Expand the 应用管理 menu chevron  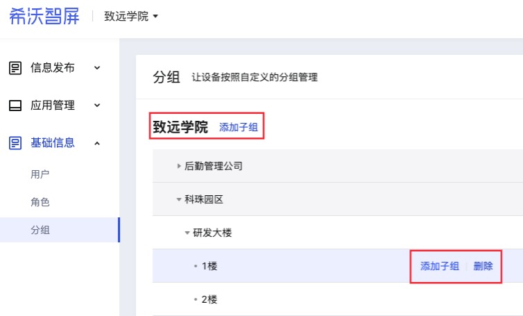[x=97, y=106]
